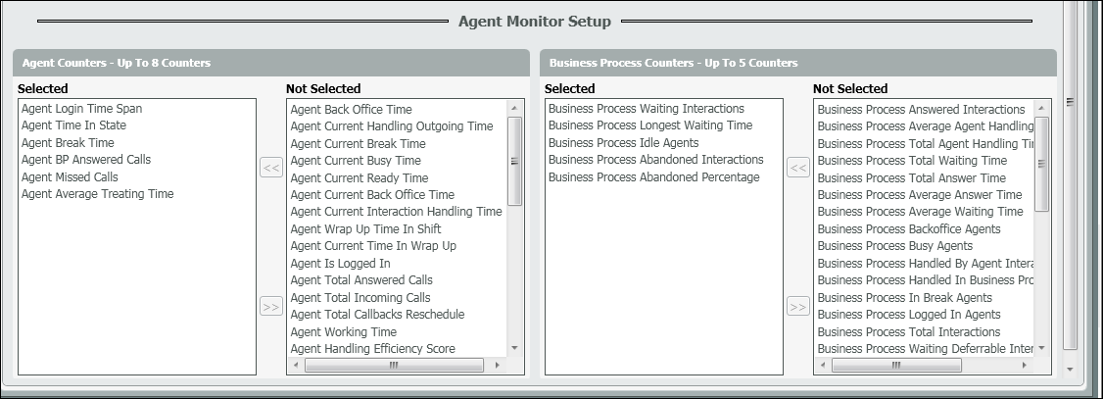Image resolution: width=1103 pixels, height=399 pixels.
Task: Click the << move button for Business Process Counters
Action: pos(798,169)
